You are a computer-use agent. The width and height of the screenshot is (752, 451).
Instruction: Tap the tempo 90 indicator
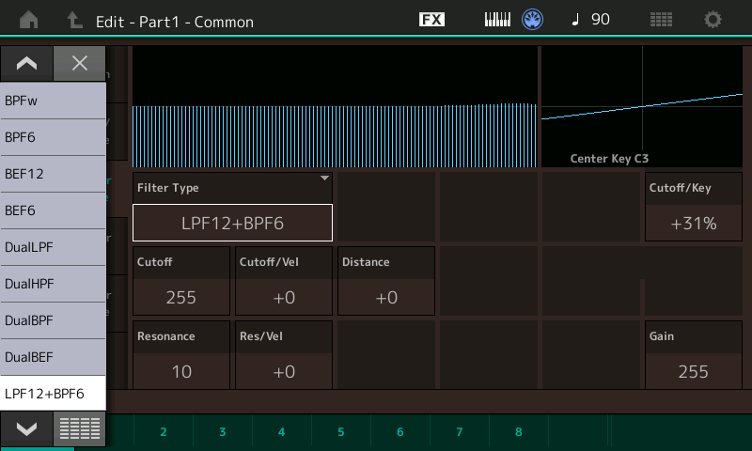click(x=591, y=20)
